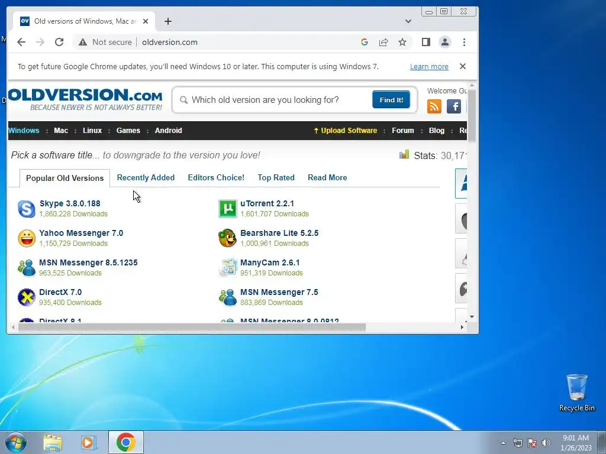Screen dimensions: 606x454
Task: Click the Chrome forward arrow
Action: 40,42
